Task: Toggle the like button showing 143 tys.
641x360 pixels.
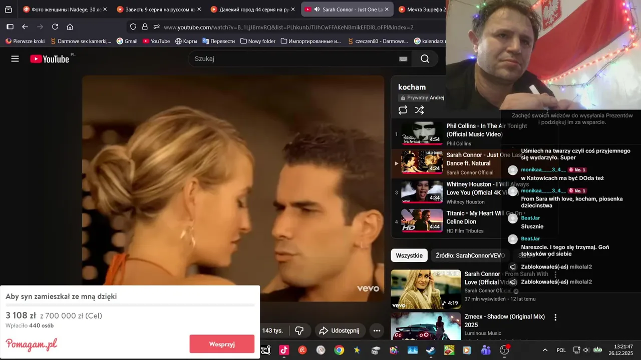Action: point(273,330)
